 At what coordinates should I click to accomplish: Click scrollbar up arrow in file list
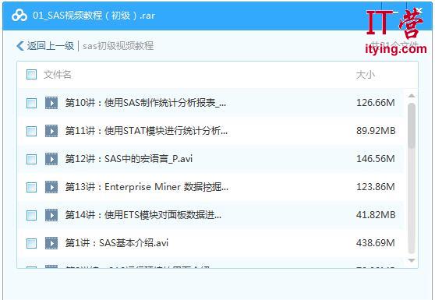click(412, 96)
